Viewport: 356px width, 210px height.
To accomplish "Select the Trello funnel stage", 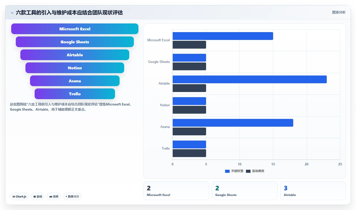I will click(x=75, y=94).
